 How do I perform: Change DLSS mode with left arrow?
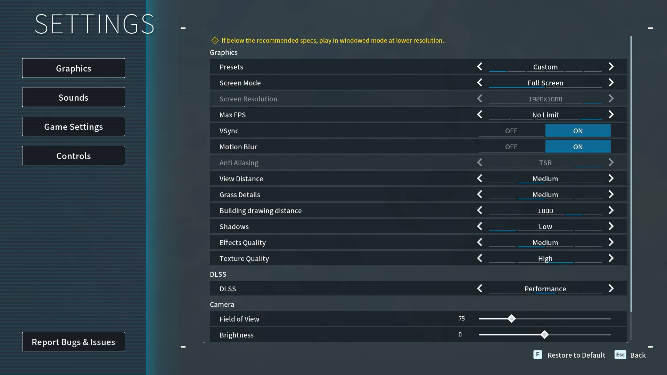480,288
